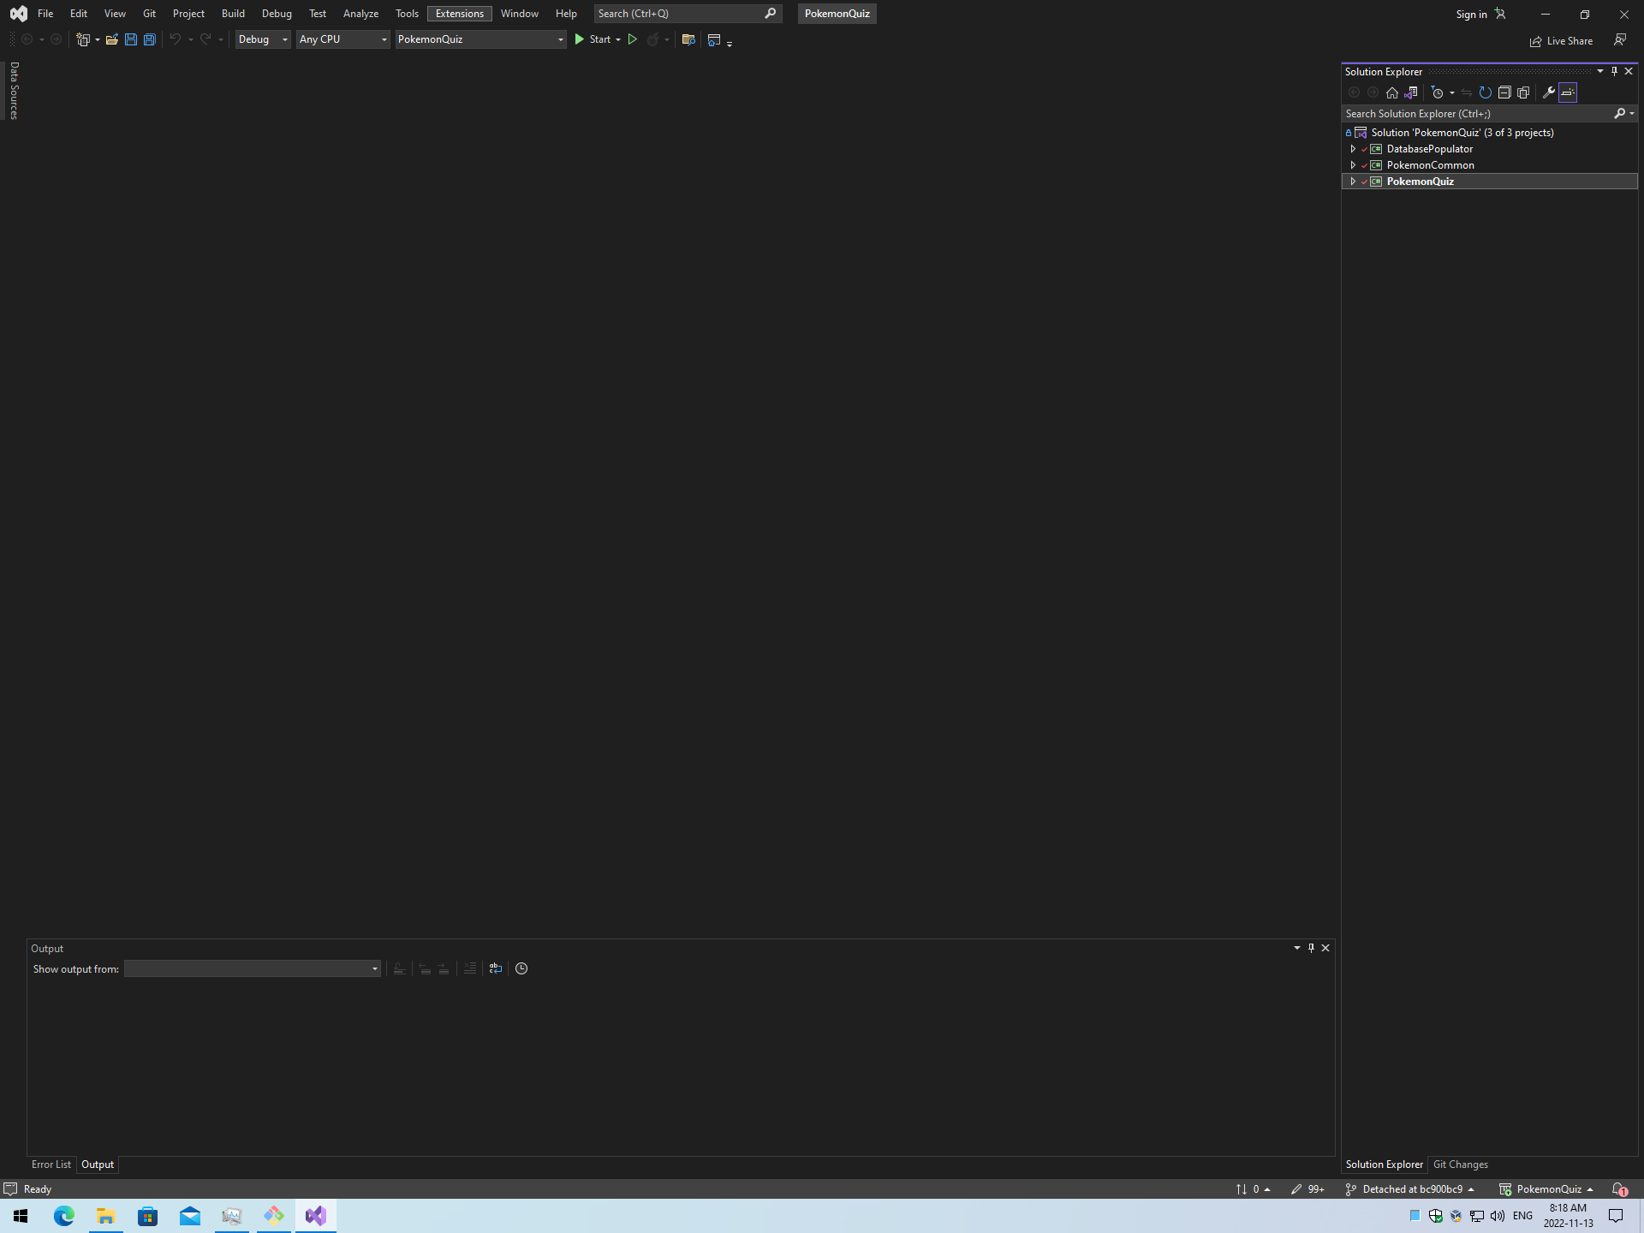Click the Start debugging button
1644x1233 pixels.
click(x=593, y=39)
